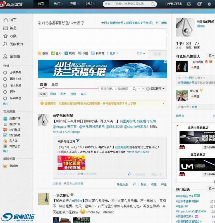Click into the new post text box

point(102,38)
